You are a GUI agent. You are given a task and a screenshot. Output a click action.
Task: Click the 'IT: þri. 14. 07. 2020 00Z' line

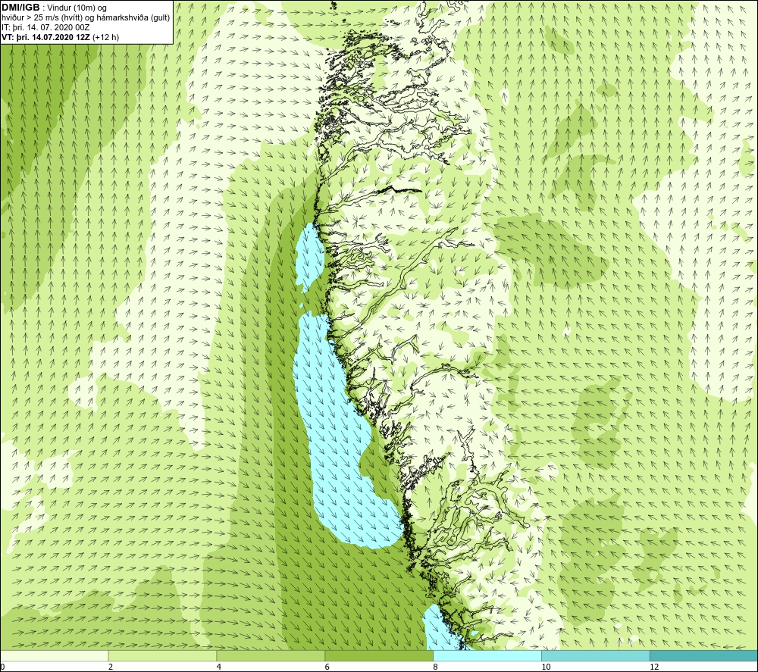coord(45,27)
